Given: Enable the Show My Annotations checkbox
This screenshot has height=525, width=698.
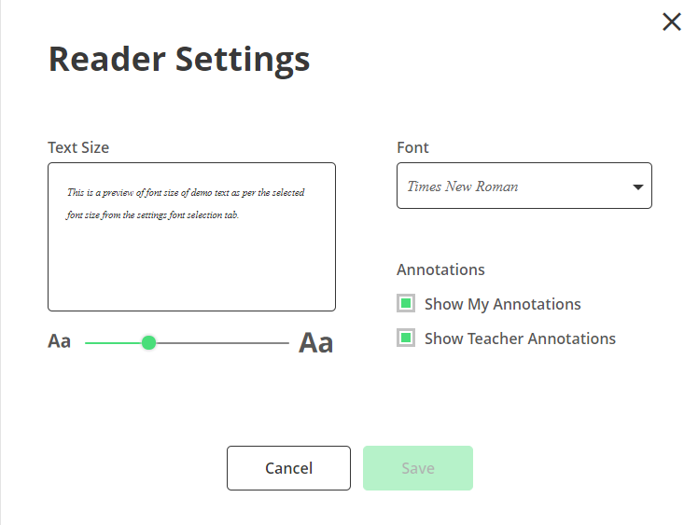Looking at the screenshot, I should coord(406,303).
